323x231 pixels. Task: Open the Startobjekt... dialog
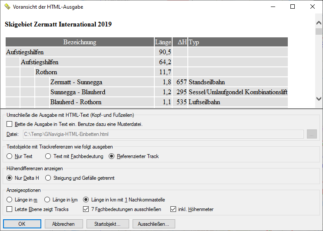pyautogui.click(x=108, y=224)
